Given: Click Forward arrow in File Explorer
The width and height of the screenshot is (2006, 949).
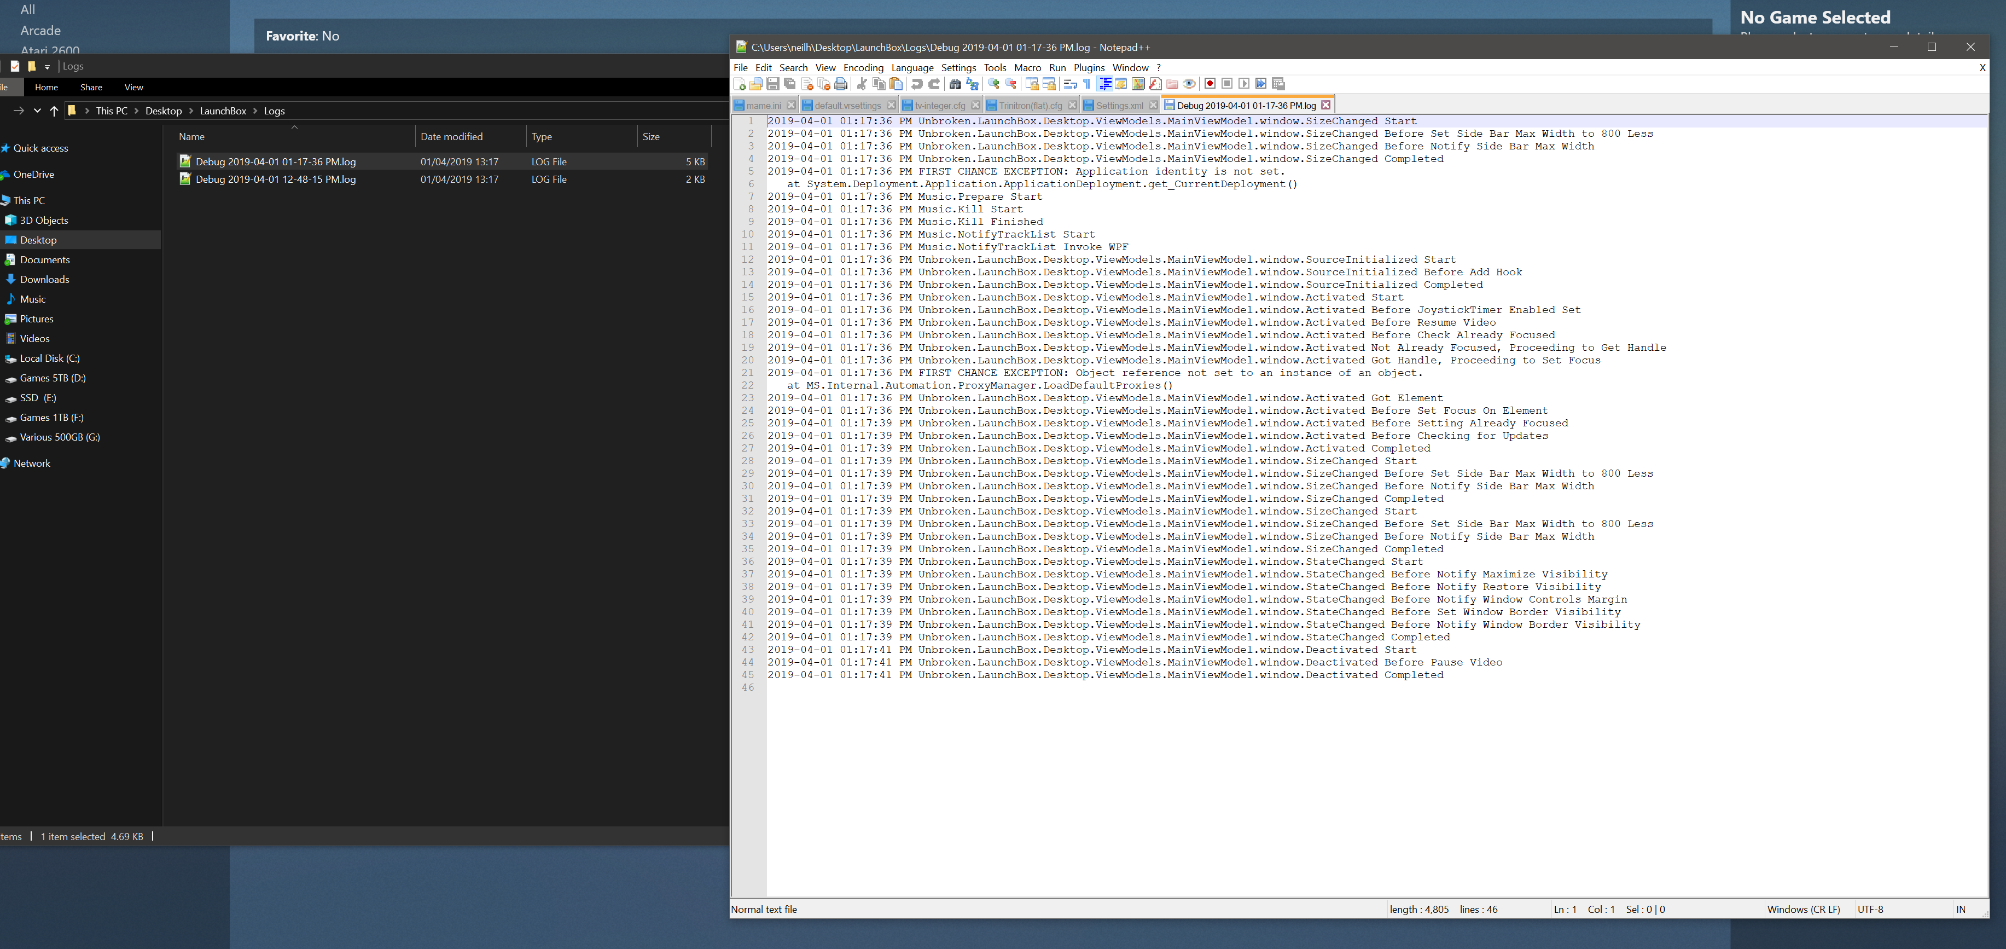Looking at the screenshot, I should (19, 111).
